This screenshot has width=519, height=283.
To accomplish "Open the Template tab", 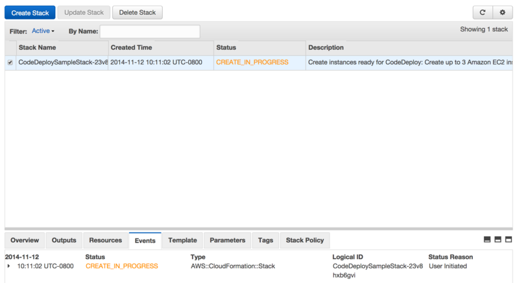I will pos(182,240).
